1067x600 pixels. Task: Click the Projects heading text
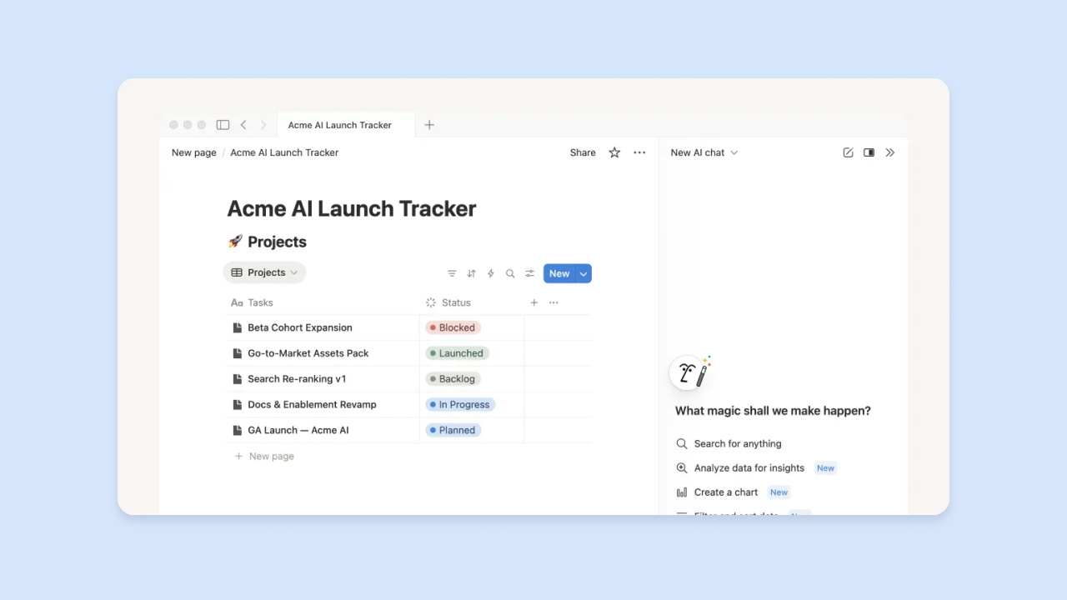277,242
